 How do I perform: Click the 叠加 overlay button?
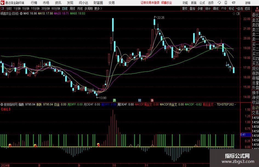point(192,9)
